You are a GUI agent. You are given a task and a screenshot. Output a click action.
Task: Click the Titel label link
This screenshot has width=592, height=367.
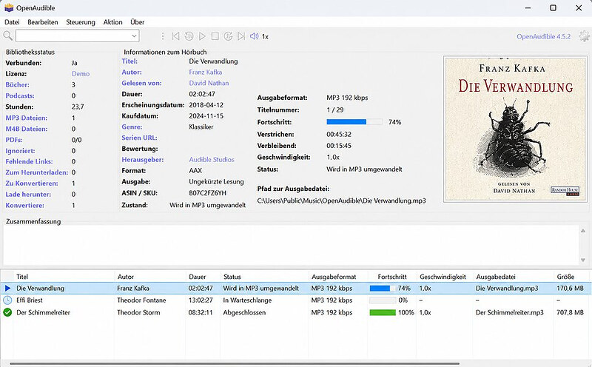coord(129,61)
